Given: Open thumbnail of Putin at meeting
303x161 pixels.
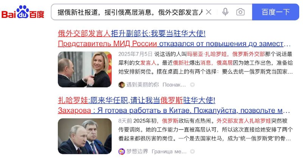Looking at the screenshot, I should pyautogui.click(x=84, y=136).
